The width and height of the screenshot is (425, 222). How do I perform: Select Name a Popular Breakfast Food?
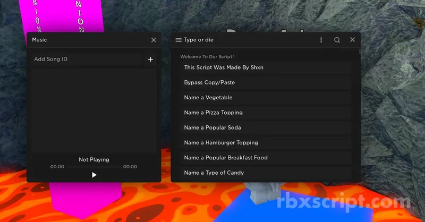266,158
